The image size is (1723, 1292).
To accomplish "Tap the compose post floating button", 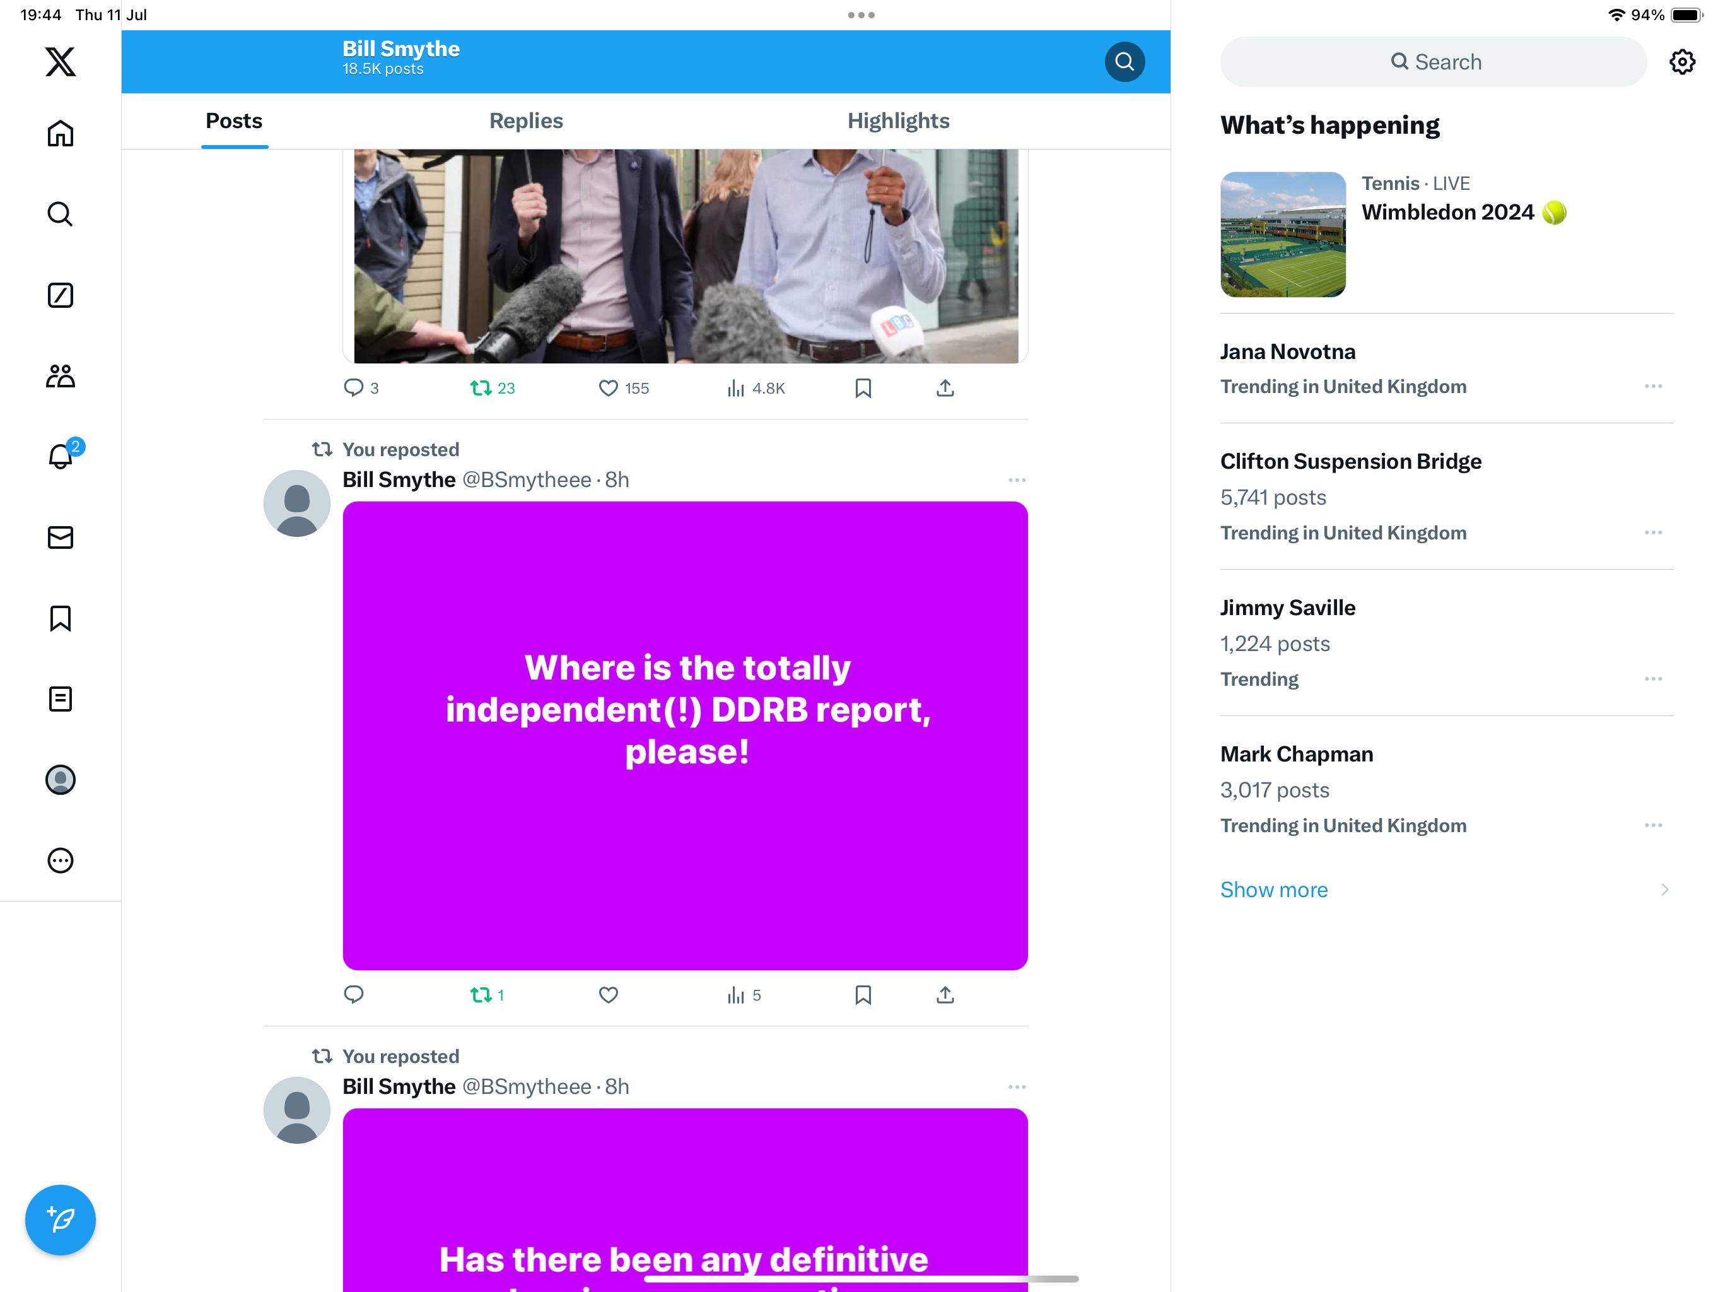I will click(60, 1219).
